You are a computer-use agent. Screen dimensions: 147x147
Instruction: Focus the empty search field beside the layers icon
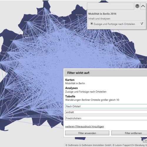(x=111, y=6)
